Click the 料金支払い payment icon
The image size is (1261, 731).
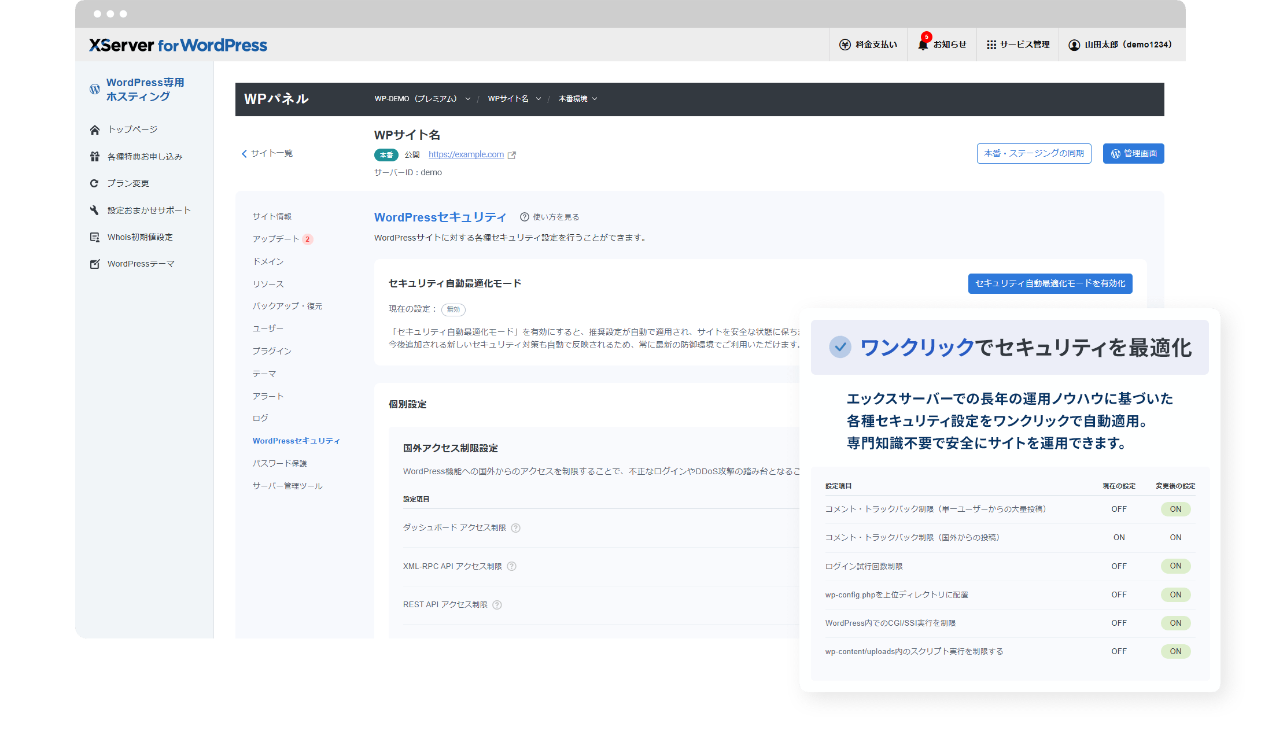click(845, 44)
